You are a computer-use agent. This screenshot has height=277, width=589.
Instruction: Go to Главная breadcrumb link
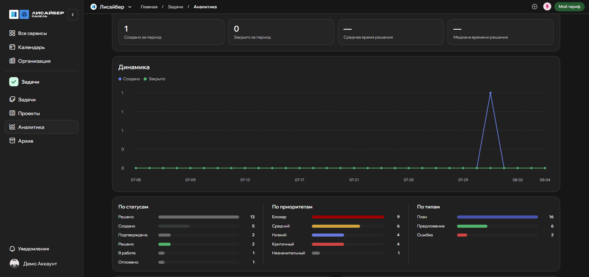tap(149, 7)
